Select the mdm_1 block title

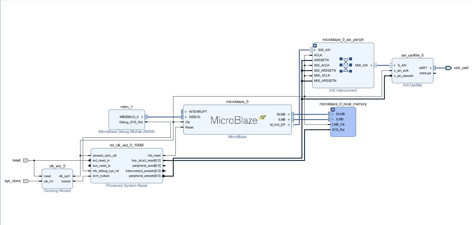tap(127, 107)
